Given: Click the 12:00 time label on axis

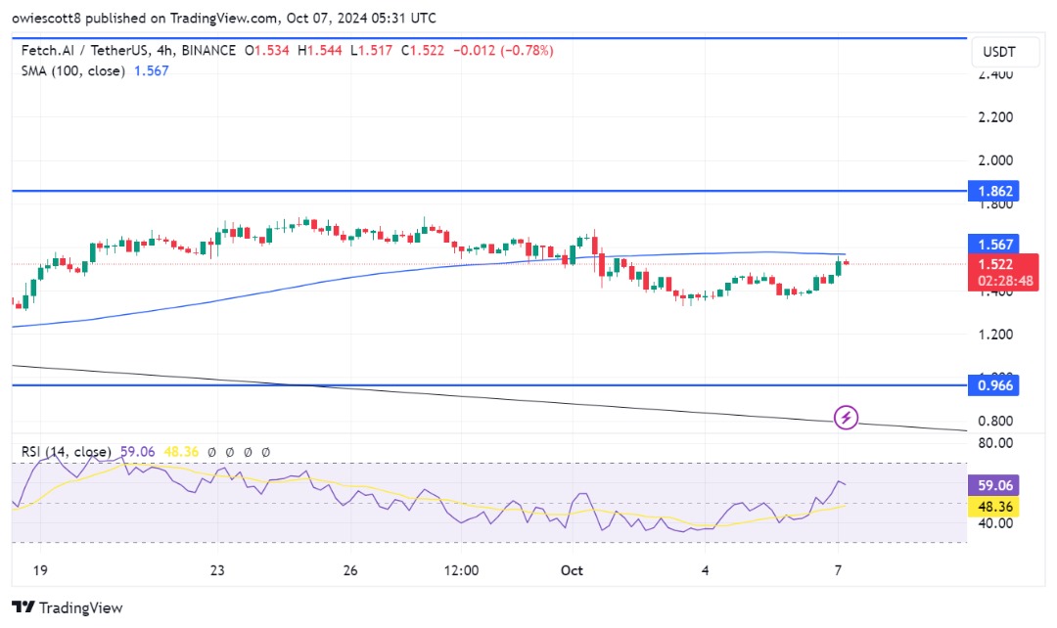Looking at the screenshot, I should [x=461, y=570].
